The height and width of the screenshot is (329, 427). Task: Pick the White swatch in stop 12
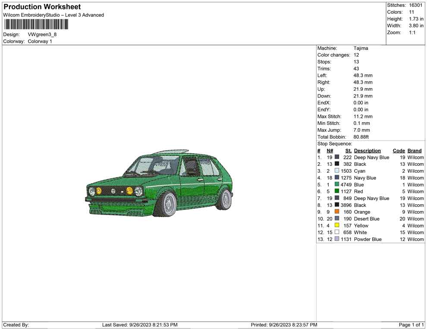coord(337,232)
